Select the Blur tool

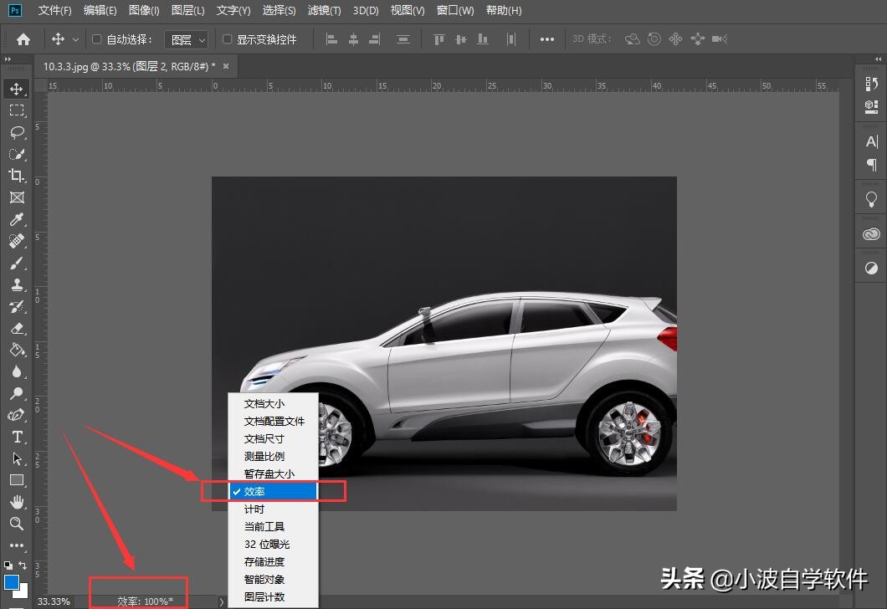click(x=17, y=371)
